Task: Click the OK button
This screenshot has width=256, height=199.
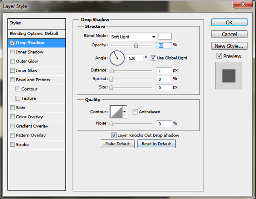Action: pos(229,22)
